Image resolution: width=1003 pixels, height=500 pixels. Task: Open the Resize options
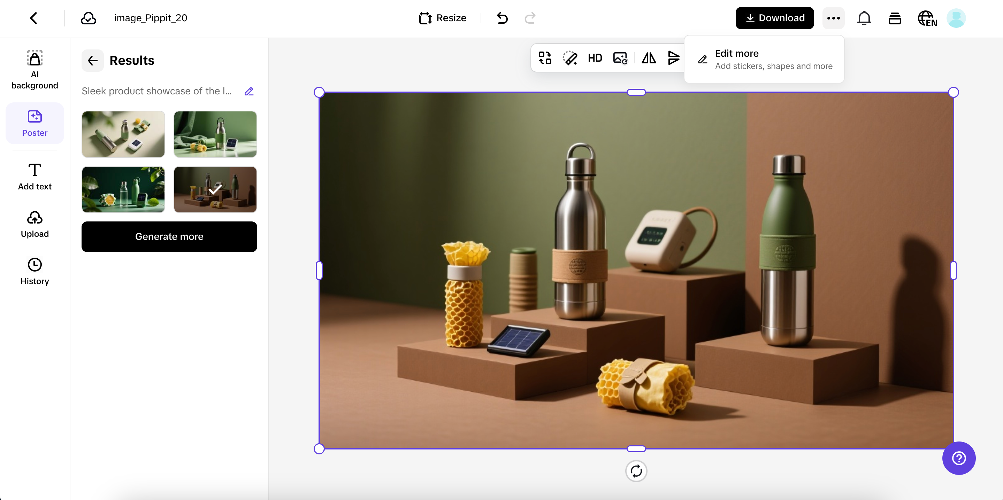(x=443, y=18)
